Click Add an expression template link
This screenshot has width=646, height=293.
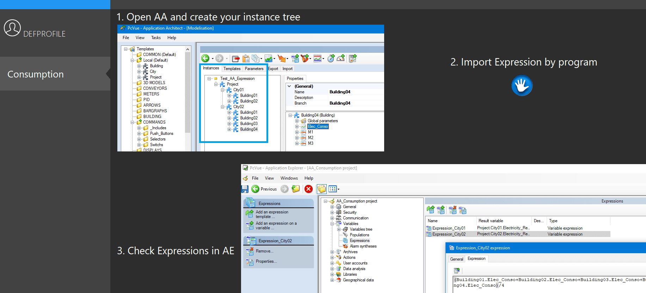(272, 214)
